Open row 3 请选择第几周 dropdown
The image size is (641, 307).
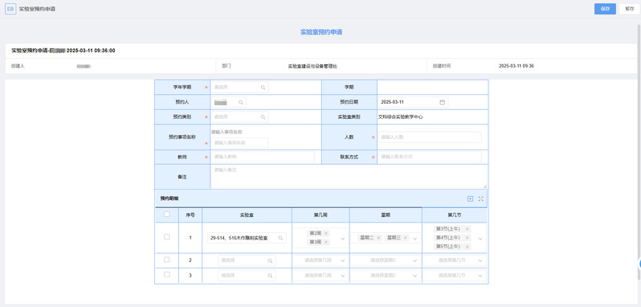tap(321, 276)
